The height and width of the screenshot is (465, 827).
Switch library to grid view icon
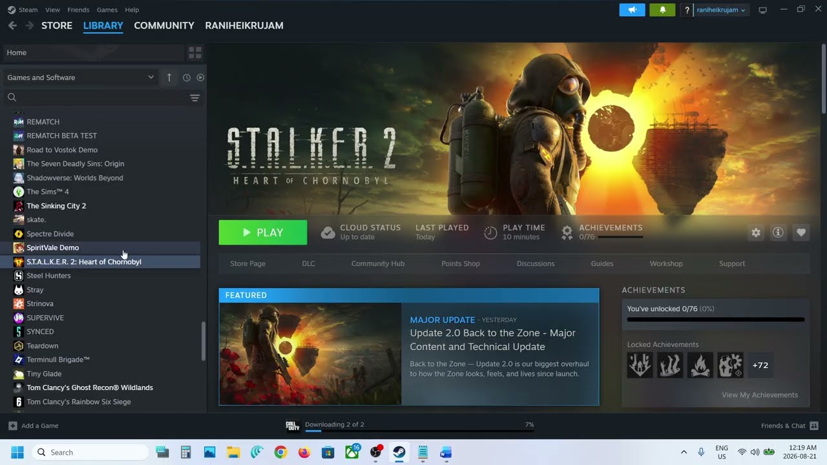195,52
